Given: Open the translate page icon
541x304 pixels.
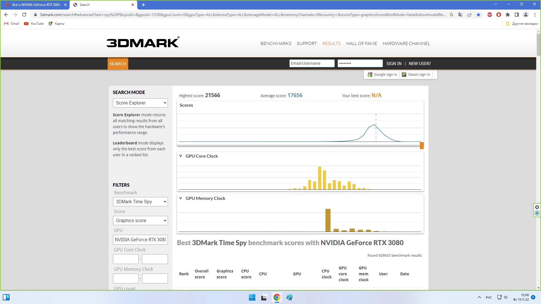Looking at the screenshot, I should (x=460, y=15).
